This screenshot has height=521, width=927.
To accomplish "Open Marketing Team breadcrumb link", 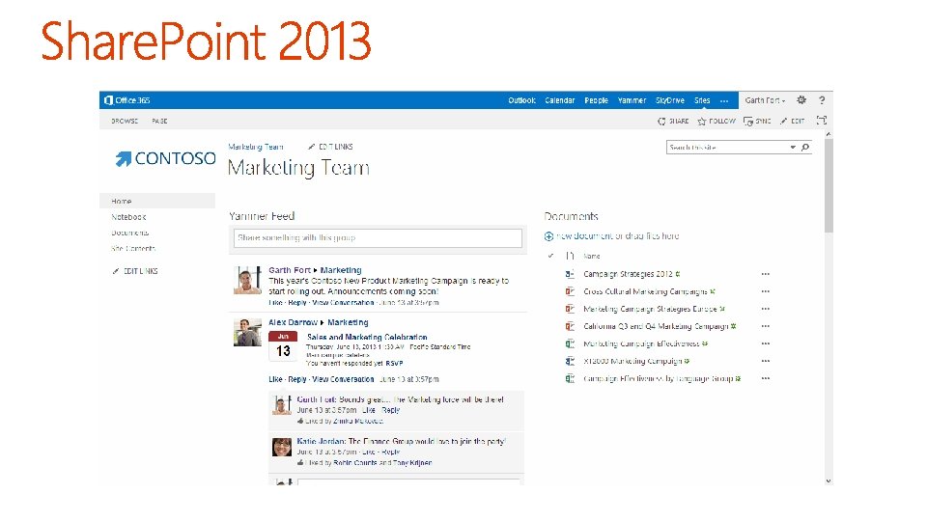I will click(x=255, y=147).
